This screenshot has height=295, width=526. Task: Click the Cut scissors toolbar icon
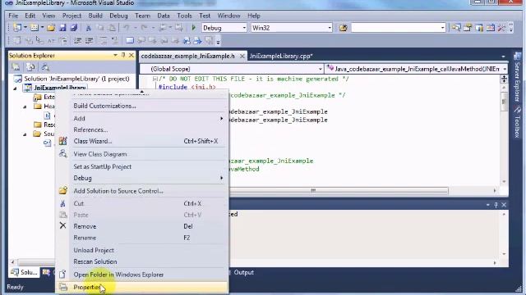point(89,28)
